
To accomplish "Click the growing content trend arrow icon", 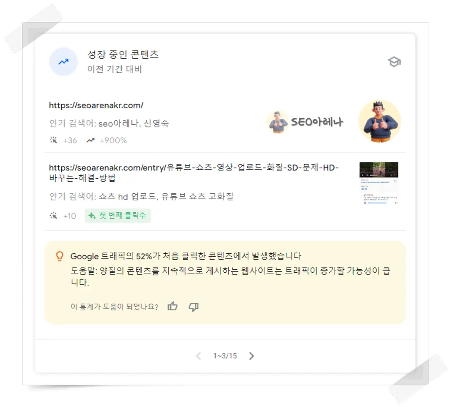I will (x=64, y=62).
